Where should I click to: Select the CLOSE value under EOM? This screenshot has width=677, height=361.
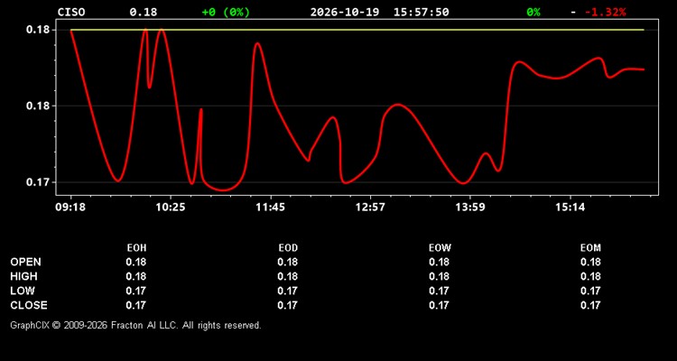point(590,305)
